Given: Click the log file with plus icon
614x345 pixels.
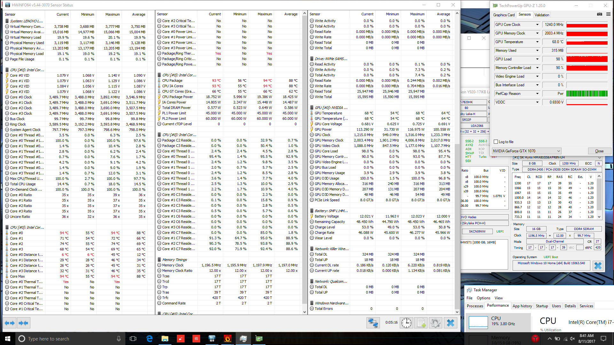Looking at the screenshot, I should (x=421, y=323).
